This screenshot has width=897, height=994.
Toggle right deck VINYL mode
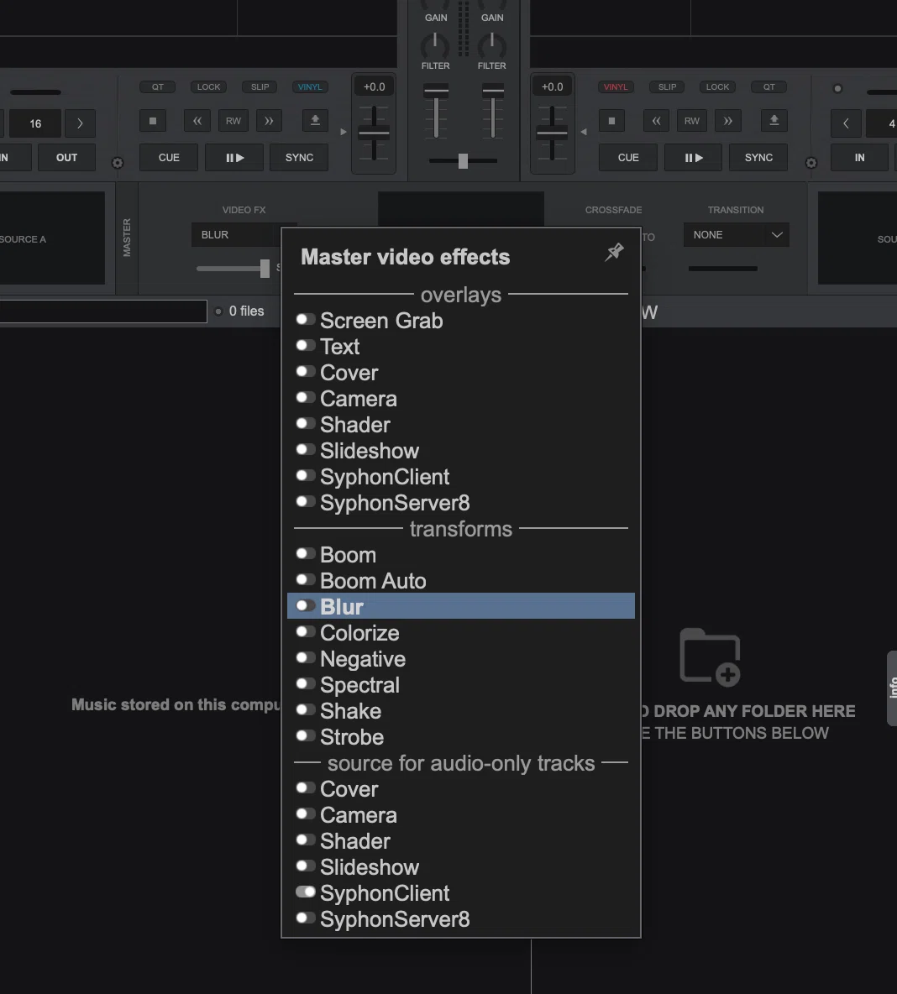(616, 86)
